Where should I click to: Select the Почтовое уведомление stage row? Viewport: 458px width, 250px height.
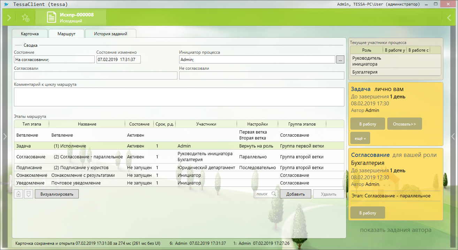(x=179, y=183)
